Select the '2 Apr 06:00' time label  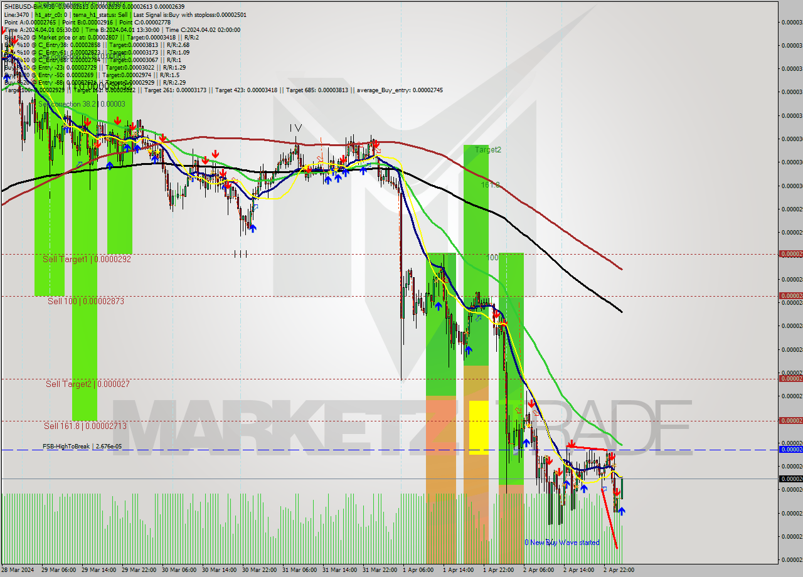(538, 570)
